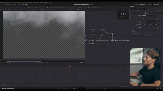Image resolution: width=163 pixels, height=91 pixels.
Task: Add a Fast Noise tool from toolbar
Action: (31, 7)
